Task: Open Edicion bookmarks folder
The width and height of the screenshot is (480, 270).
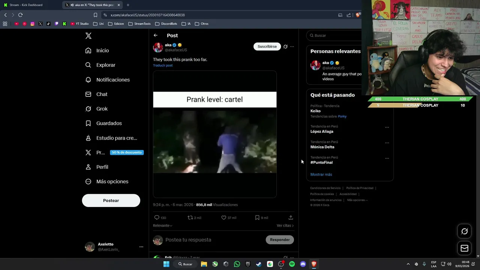Action: (x=116, y=24)
